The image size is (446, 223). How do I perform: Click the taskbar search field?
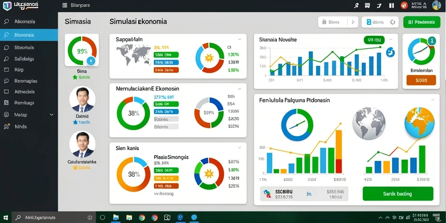53,218
